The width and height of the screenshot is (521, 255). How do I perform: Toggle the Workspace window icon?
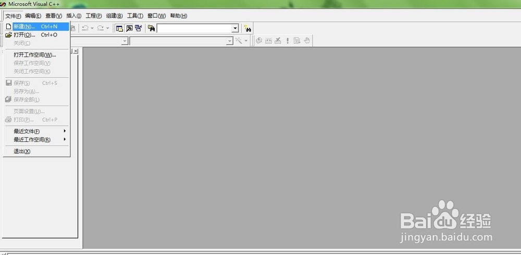pyautogui.click(x=119, y=29)
